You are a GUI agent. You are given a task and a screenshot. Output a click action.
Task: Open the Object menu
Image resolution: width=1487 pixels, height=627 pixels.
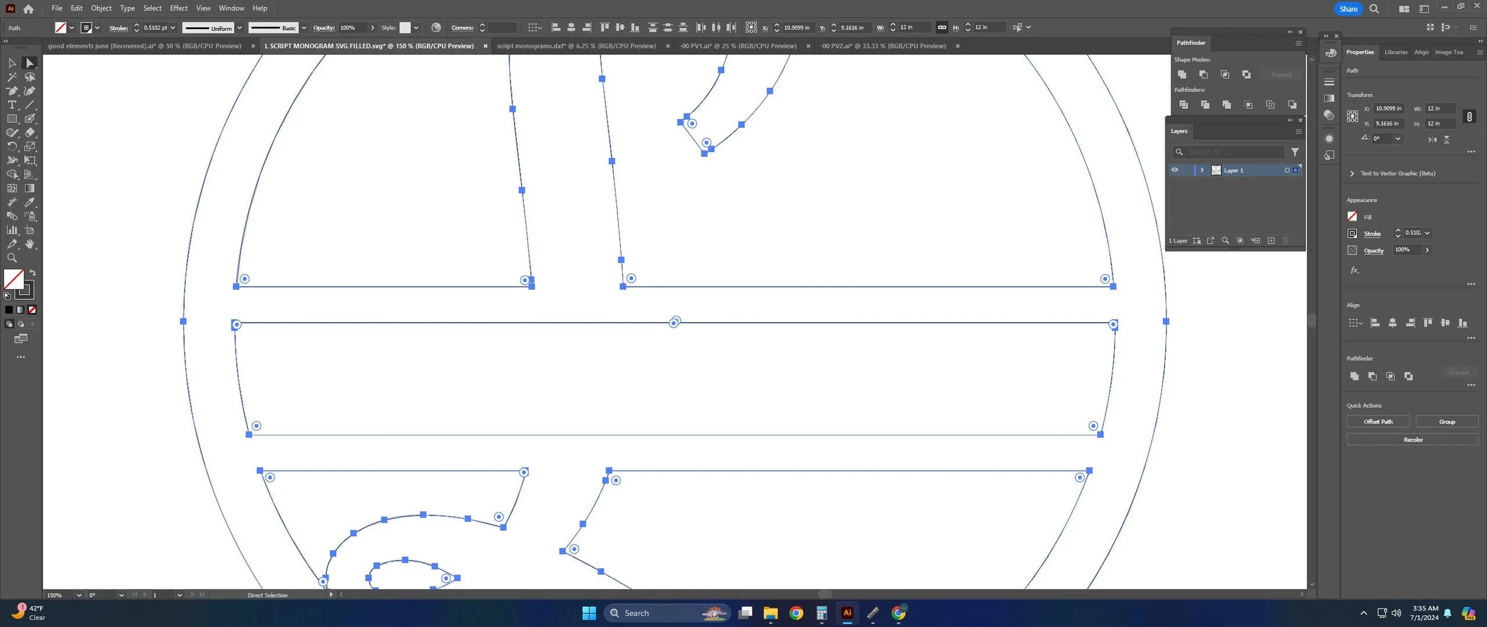[101, 8]
